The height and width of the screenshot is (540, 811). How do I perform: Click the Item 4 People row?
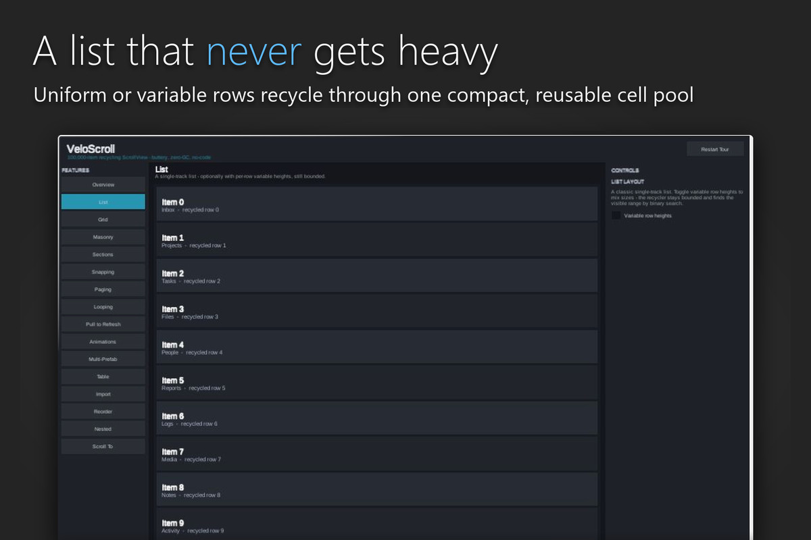point(377,347)
